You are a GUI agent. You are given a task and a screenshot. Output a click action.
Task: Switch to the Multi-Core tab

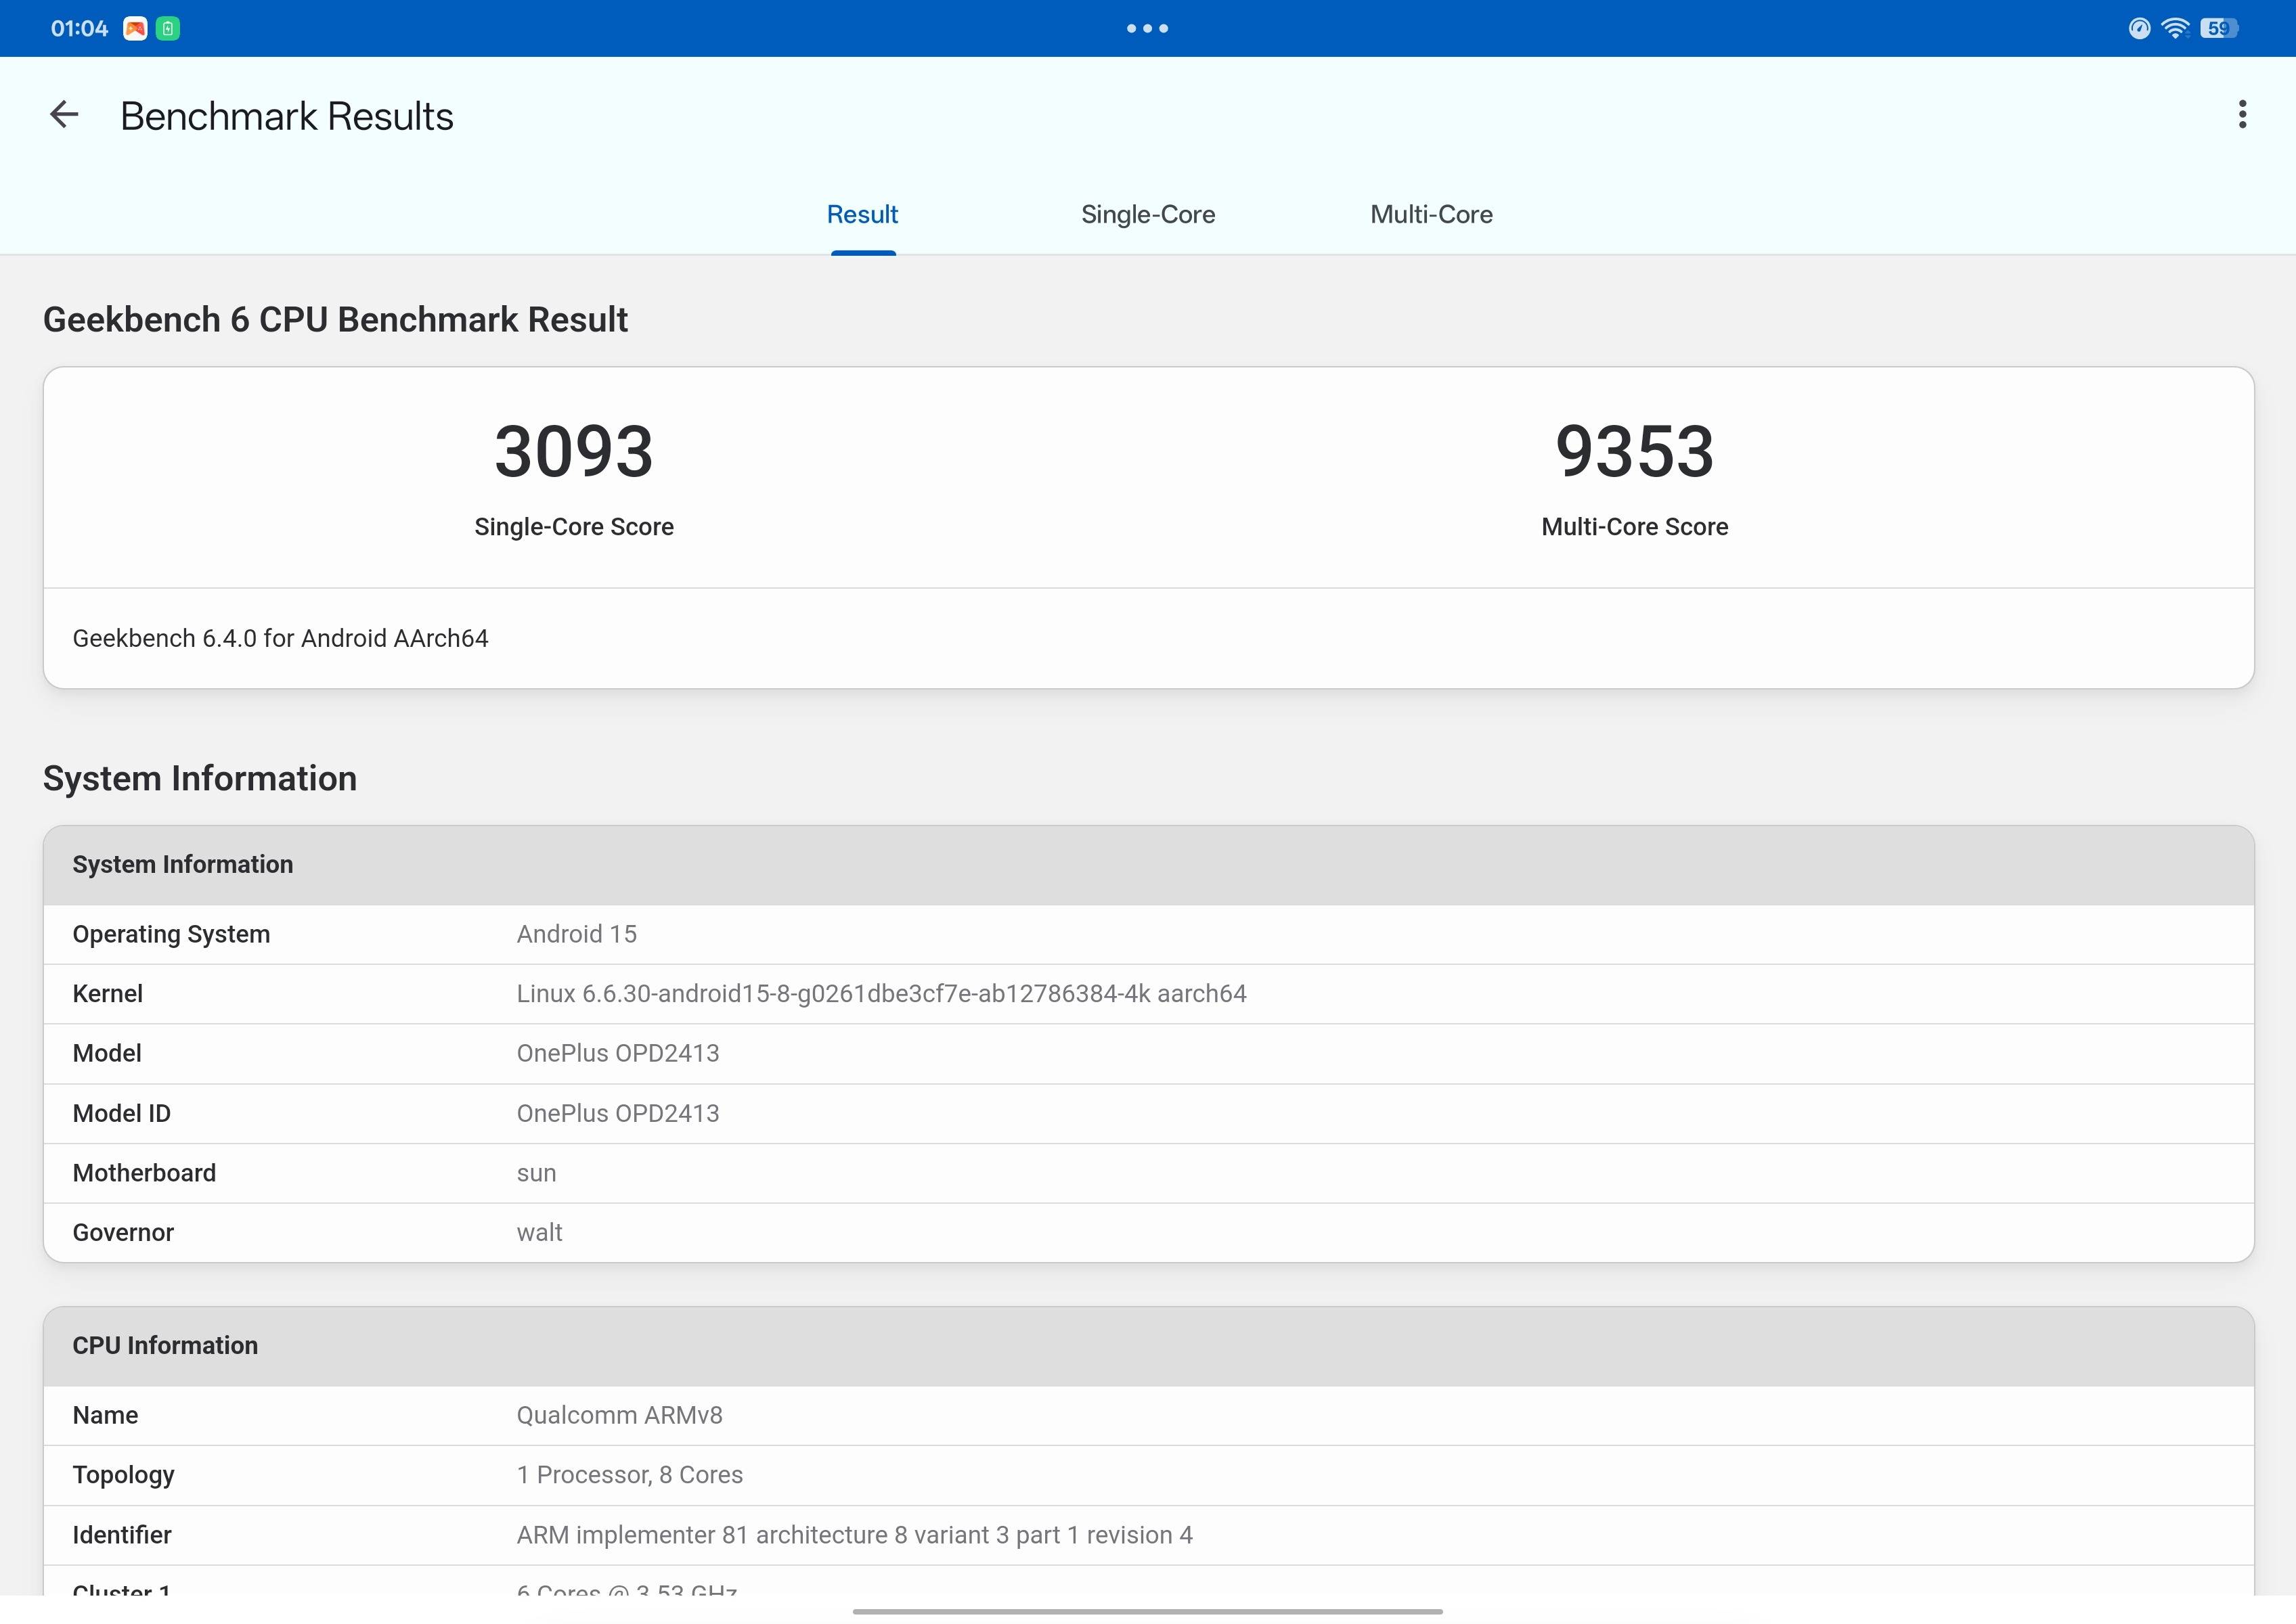pos(1431,214)
